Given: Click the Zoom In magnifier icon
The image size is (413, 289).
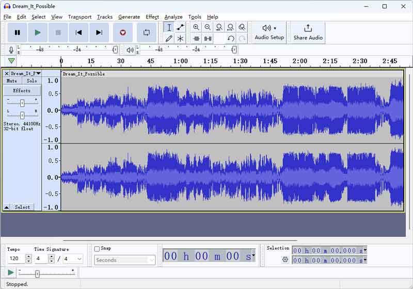Looking at the screenshot, I should 196,27.
